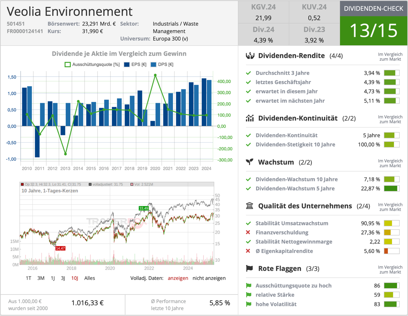The image size is (408, 316).
Task: Click the Wachstum sprout icon
Action: tap(250, 162)
